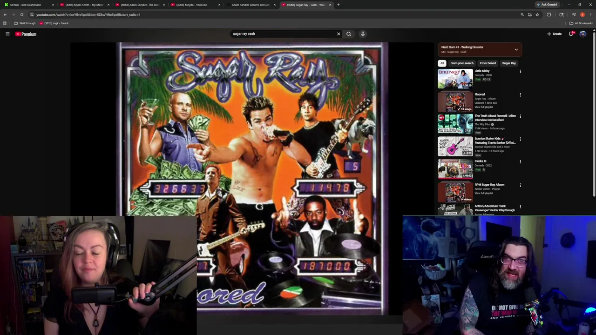
Task: Click the YouTube Create button
Action: tap(555, 34)
